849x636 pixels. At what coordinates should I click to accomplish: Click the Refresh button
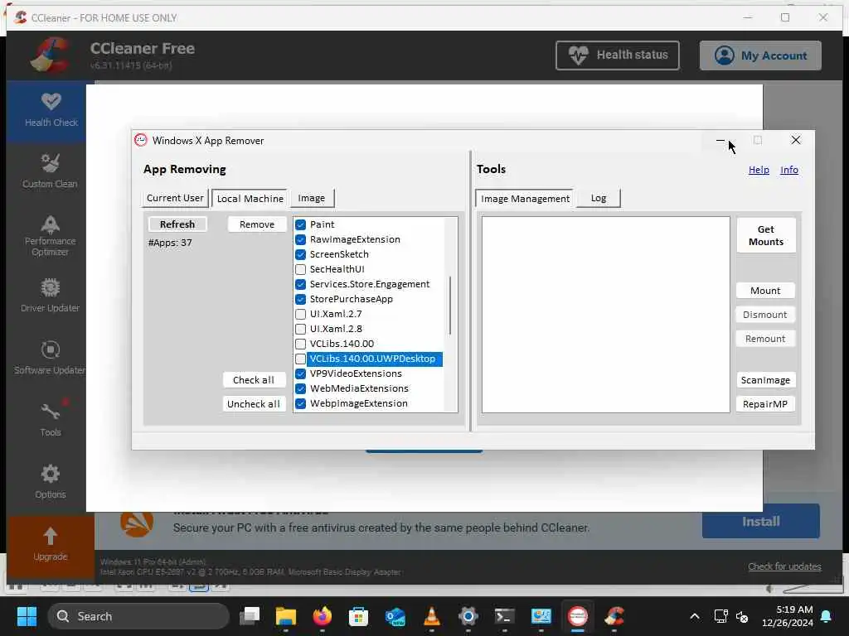[x=177, y=224]
